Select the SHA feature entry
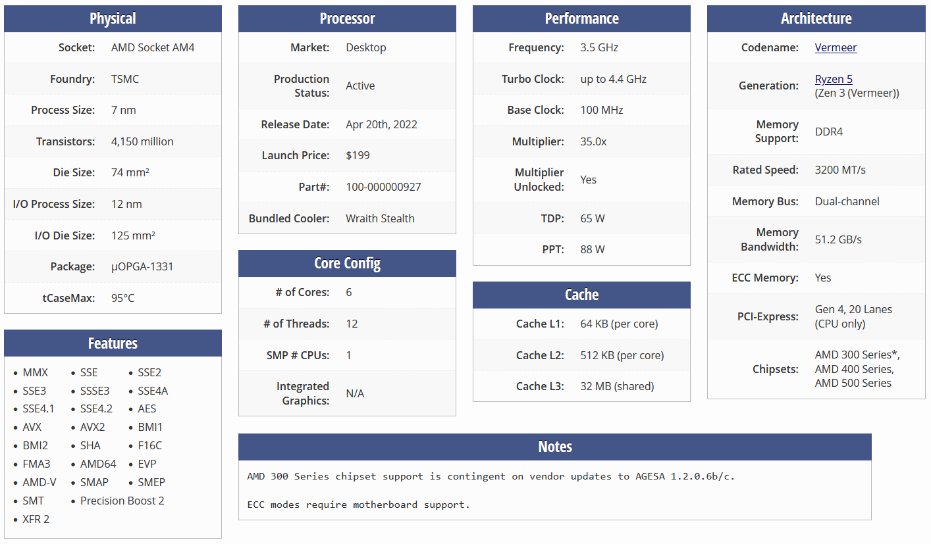 coord(90,445)
